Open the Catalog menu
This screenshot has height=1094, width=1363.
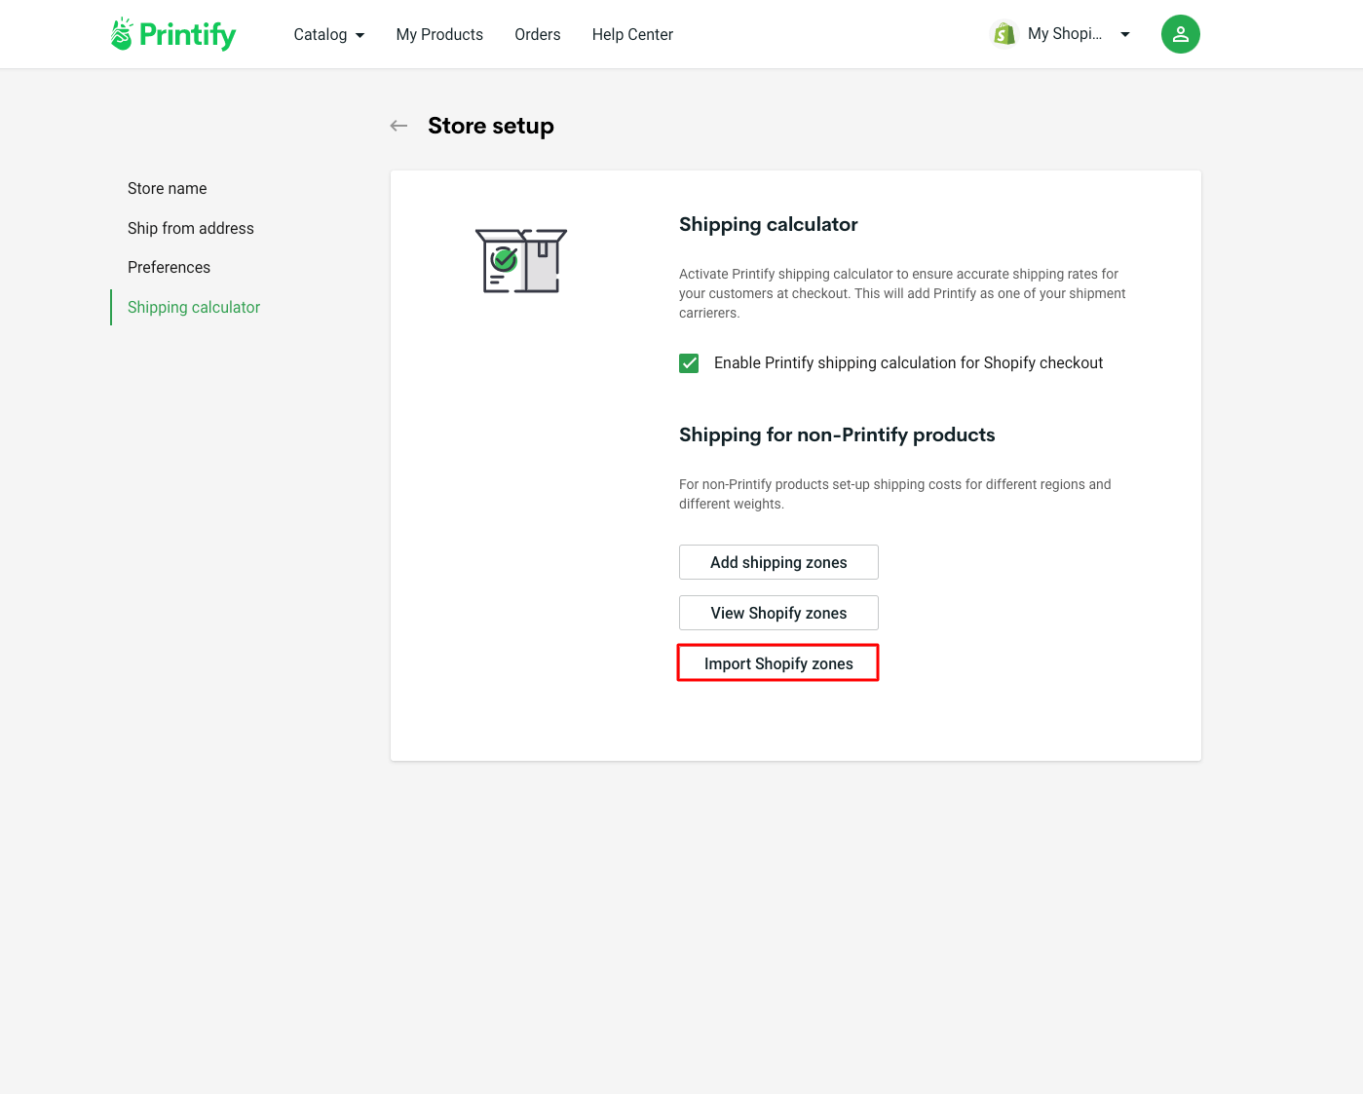[x=321, y=34]
